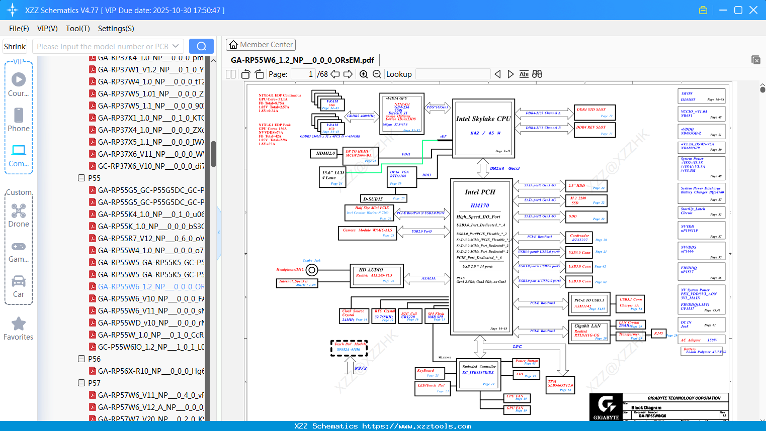766x431 pixels.
Task: Open the Car schematics category
Action: click(19, 287)
